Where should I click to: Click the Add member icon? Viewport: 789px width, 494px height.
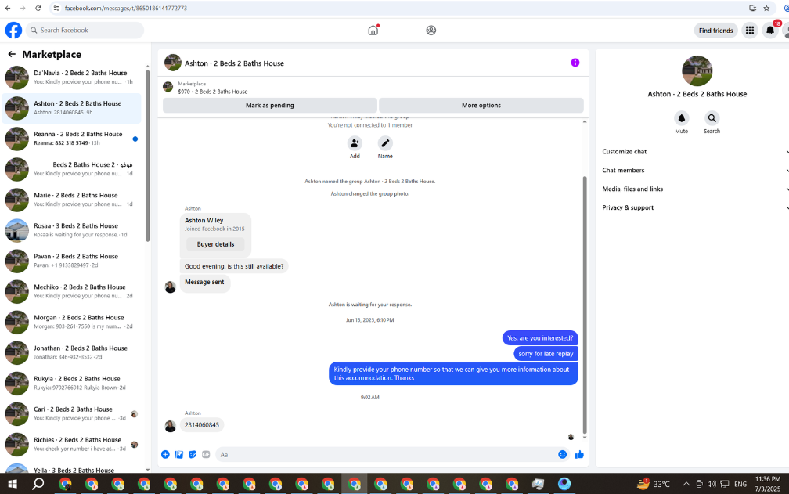pyautogui.click(x=355, y=143)
